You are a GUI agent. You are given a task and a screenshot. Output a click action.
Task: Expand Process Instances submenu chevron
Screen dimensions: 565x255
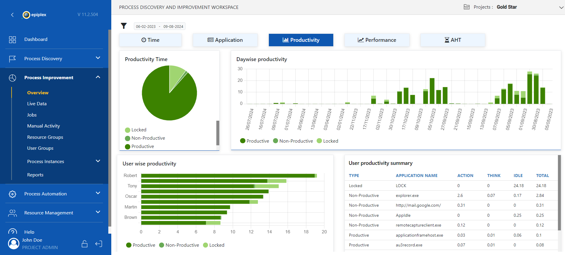[98, 161]
